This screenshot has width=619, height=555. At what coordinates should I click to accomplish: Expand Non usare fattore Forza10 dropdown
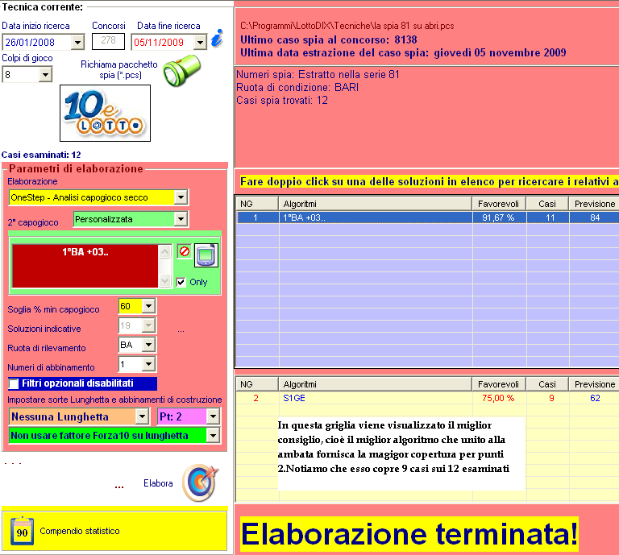[213, 436]
